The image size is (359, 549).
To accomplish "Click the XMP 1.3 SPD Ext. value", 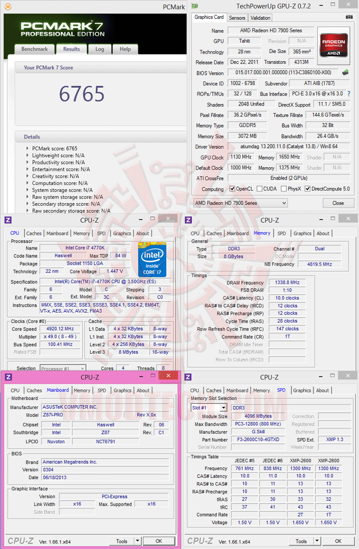I will (x=335, y=439).
